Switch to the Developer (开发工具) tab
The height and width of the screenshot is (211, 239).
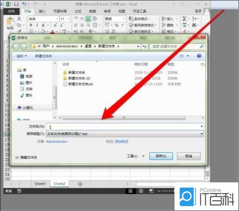(x=139, y=11)
